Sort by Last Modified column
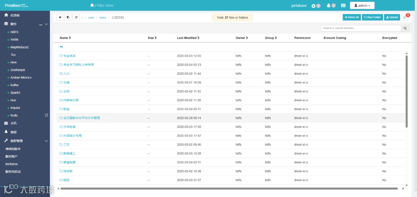The height and width of the screenshot is (197, 417). pyautogui.click(x=188, y=38)
